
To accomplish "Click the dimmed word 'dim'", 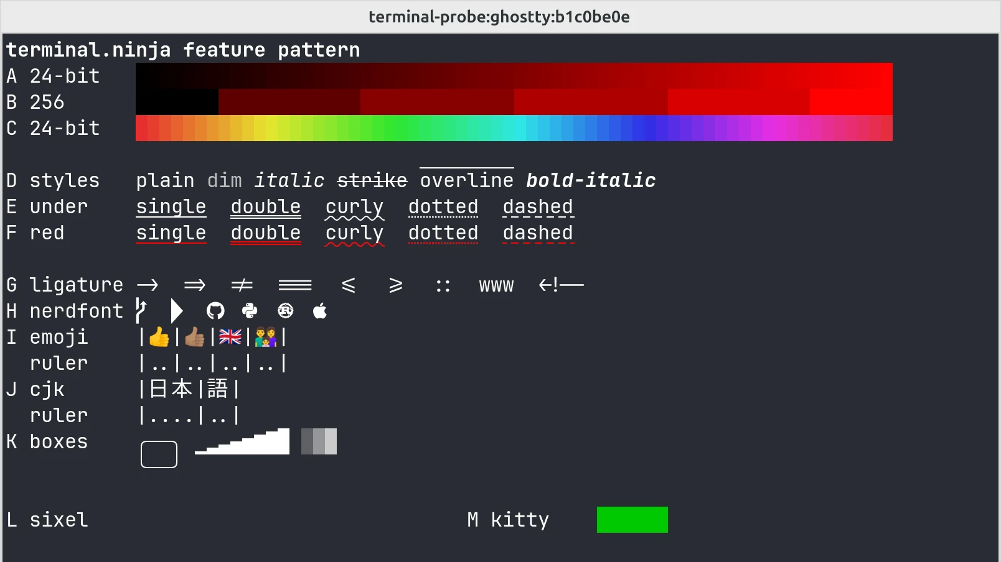I will (x=225, y=180).
